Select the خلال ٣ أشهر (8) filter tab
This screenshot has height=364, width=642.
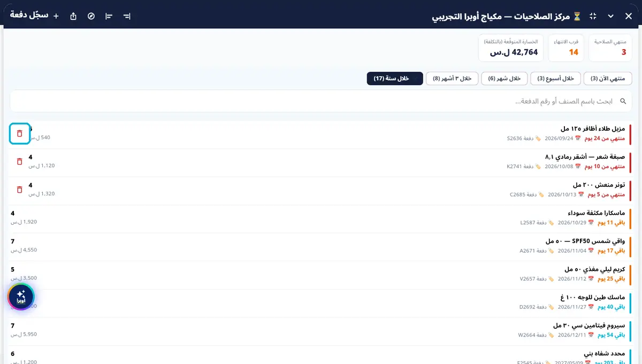click(452, 79)
